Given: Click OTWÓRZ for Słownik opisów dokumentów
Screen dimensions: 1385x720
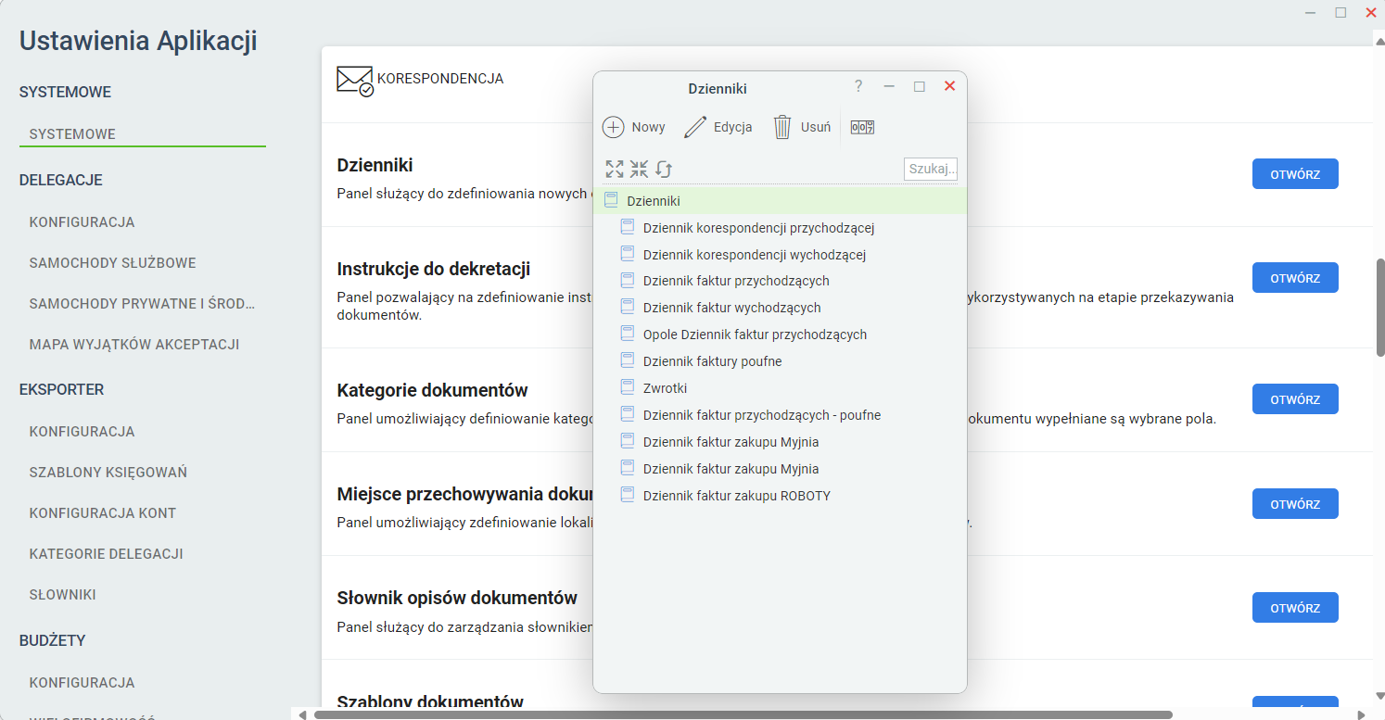Looking at the screenshot, I should pos(1295,608).
